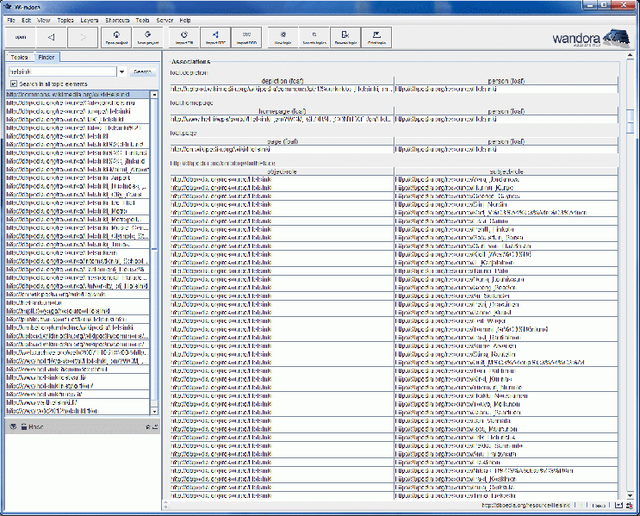Open the Layers menu
The height and width of the screenshot is (516, 640).
point(90,19)
